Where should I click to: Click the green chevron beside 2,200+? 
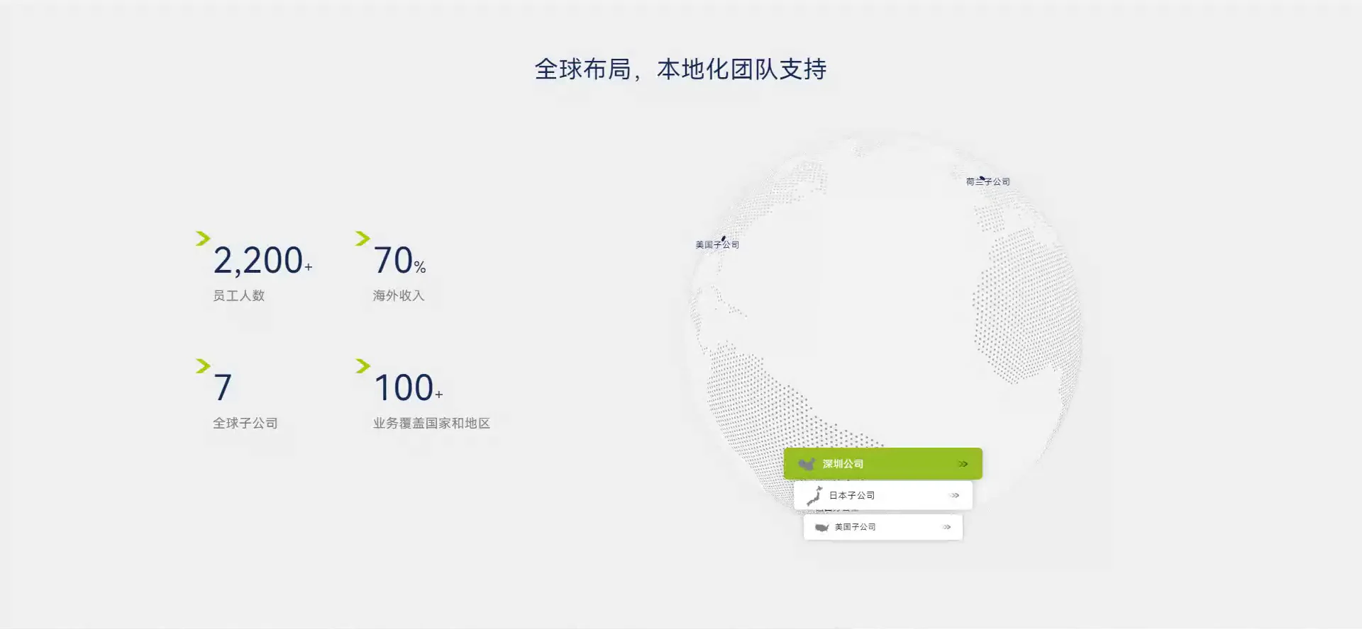(x=203, y=239)
